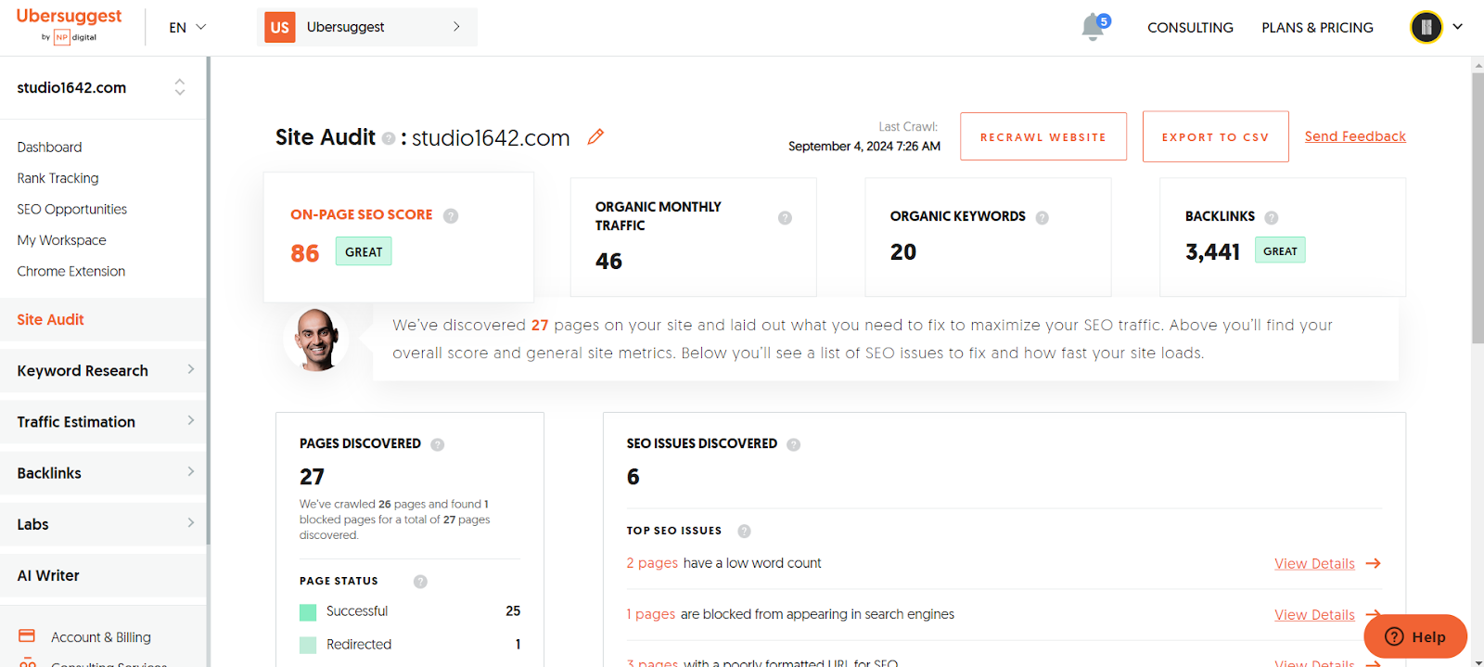
Task: Open the Top SEO Issues help icon
Action: coord(744,532)
